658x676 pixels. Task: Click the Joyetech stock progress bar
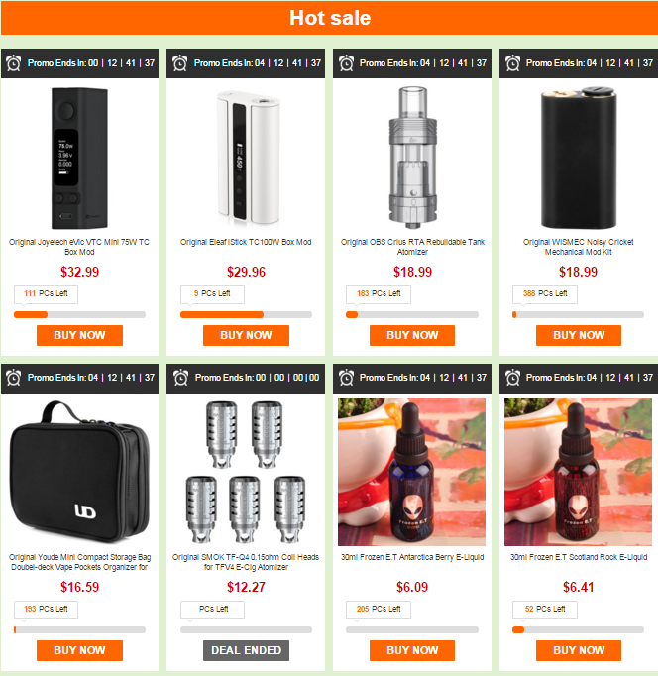coord(79,315)
